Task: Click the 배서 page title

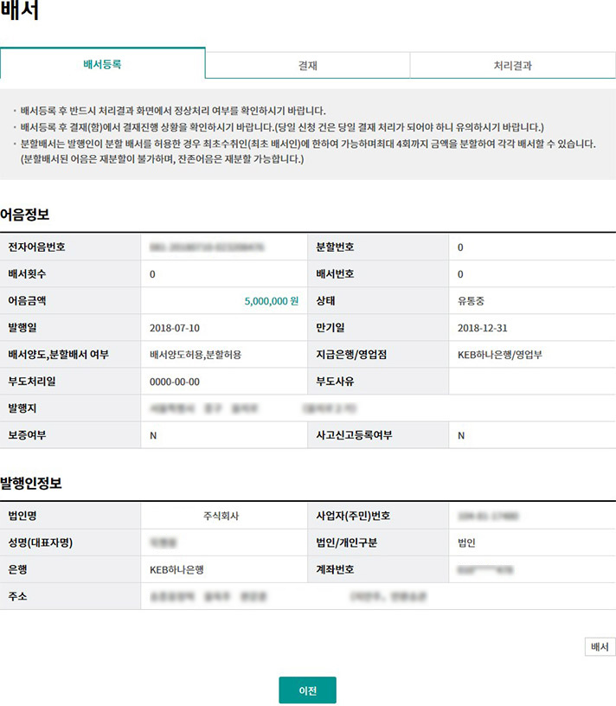Action: [x=19, y=13]
